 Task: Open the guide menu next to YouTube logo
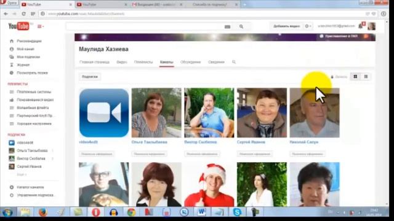[41, 26]
